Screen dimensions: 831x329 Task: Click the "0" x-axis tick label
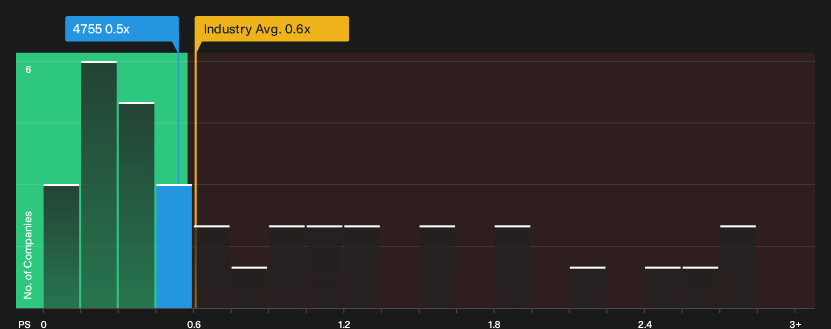click(x=44, y=324)
